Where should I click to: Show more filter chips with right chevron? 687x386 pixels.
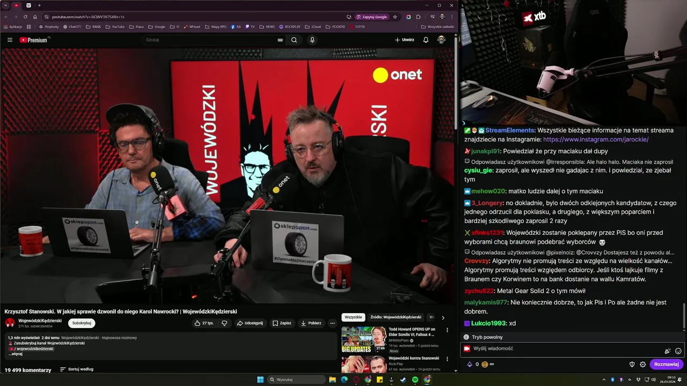point(443,317)
